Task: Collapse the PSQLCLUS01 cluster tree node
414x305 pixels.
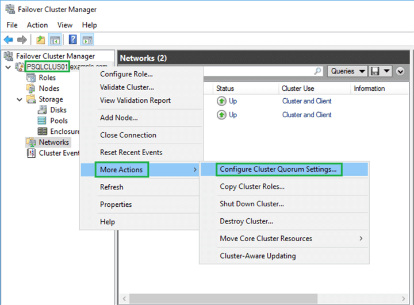Action: point(7,67)
